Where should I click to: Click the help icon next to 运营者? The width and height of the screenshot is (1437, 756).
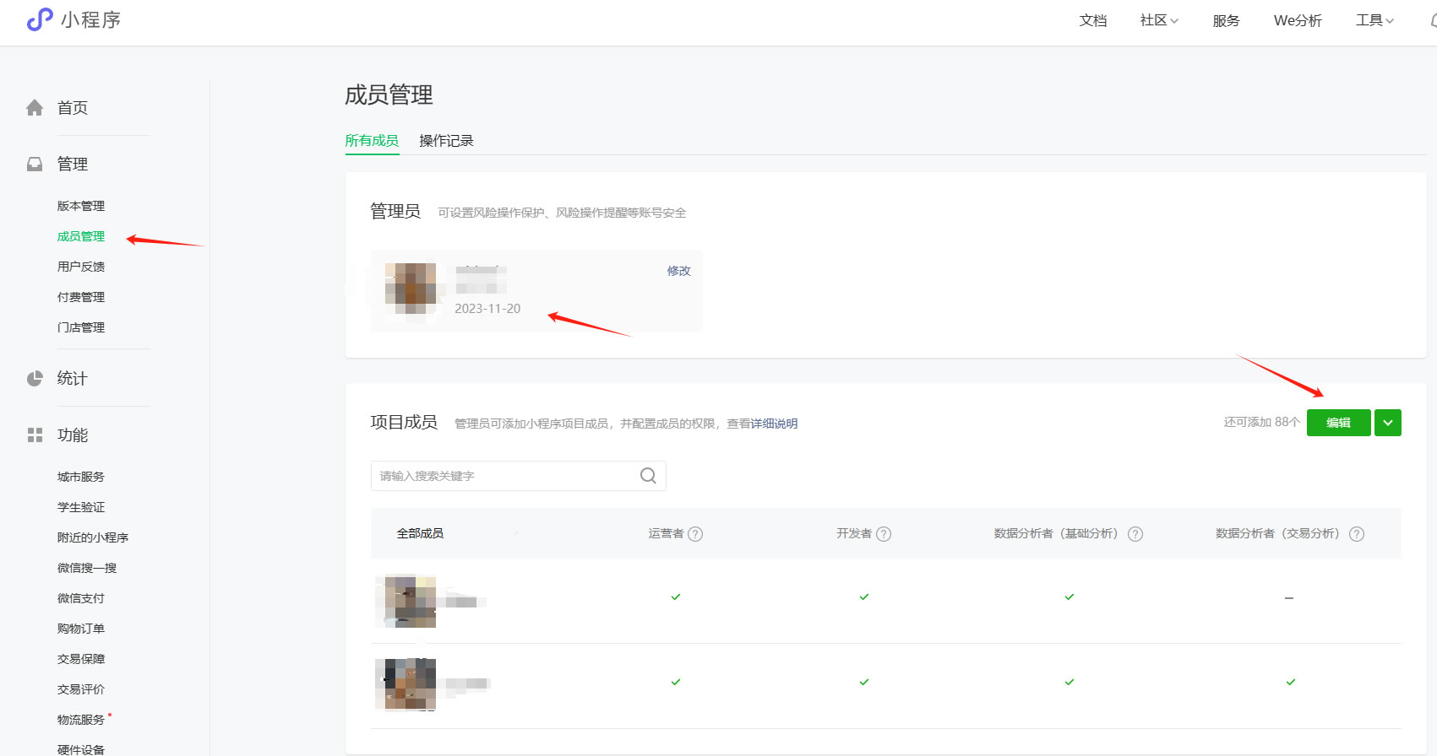click(x=695, y=534)
